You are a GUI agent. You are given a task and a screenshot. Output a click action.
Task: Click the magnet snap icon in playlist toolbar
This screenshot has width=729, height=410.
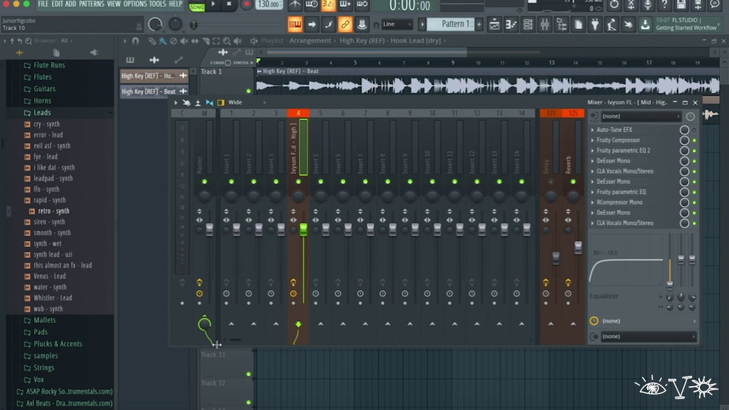(x=135, y=41)
